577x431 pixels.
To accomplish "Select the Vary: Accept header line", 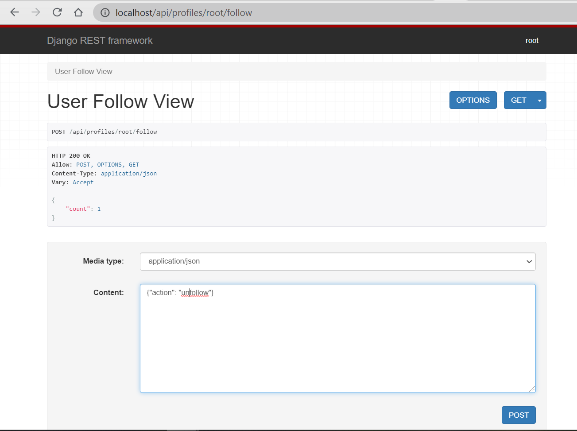I will pyautogui.click(x=73, y=182).
